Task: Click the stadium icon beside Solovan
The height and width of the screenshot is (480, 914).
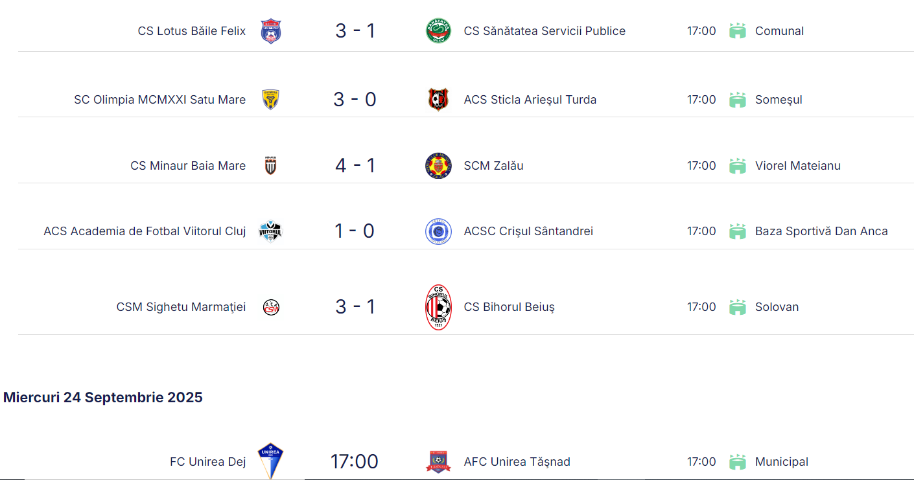Action: coord(738,307)
